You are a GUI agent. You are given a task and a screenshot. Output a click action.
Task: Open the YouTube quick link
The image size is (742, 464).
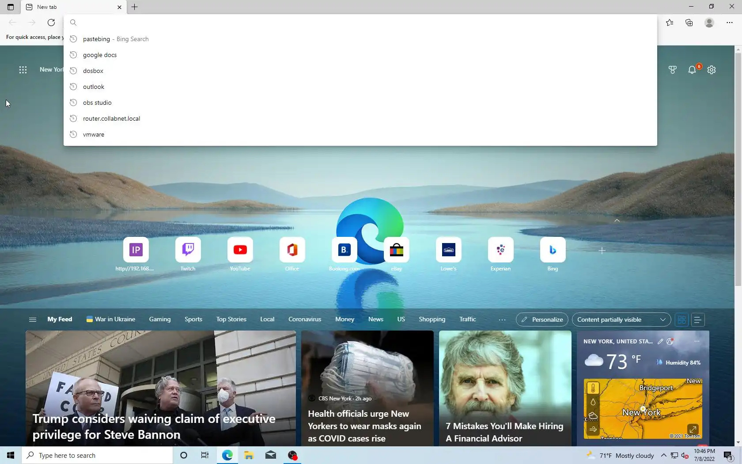240,250
